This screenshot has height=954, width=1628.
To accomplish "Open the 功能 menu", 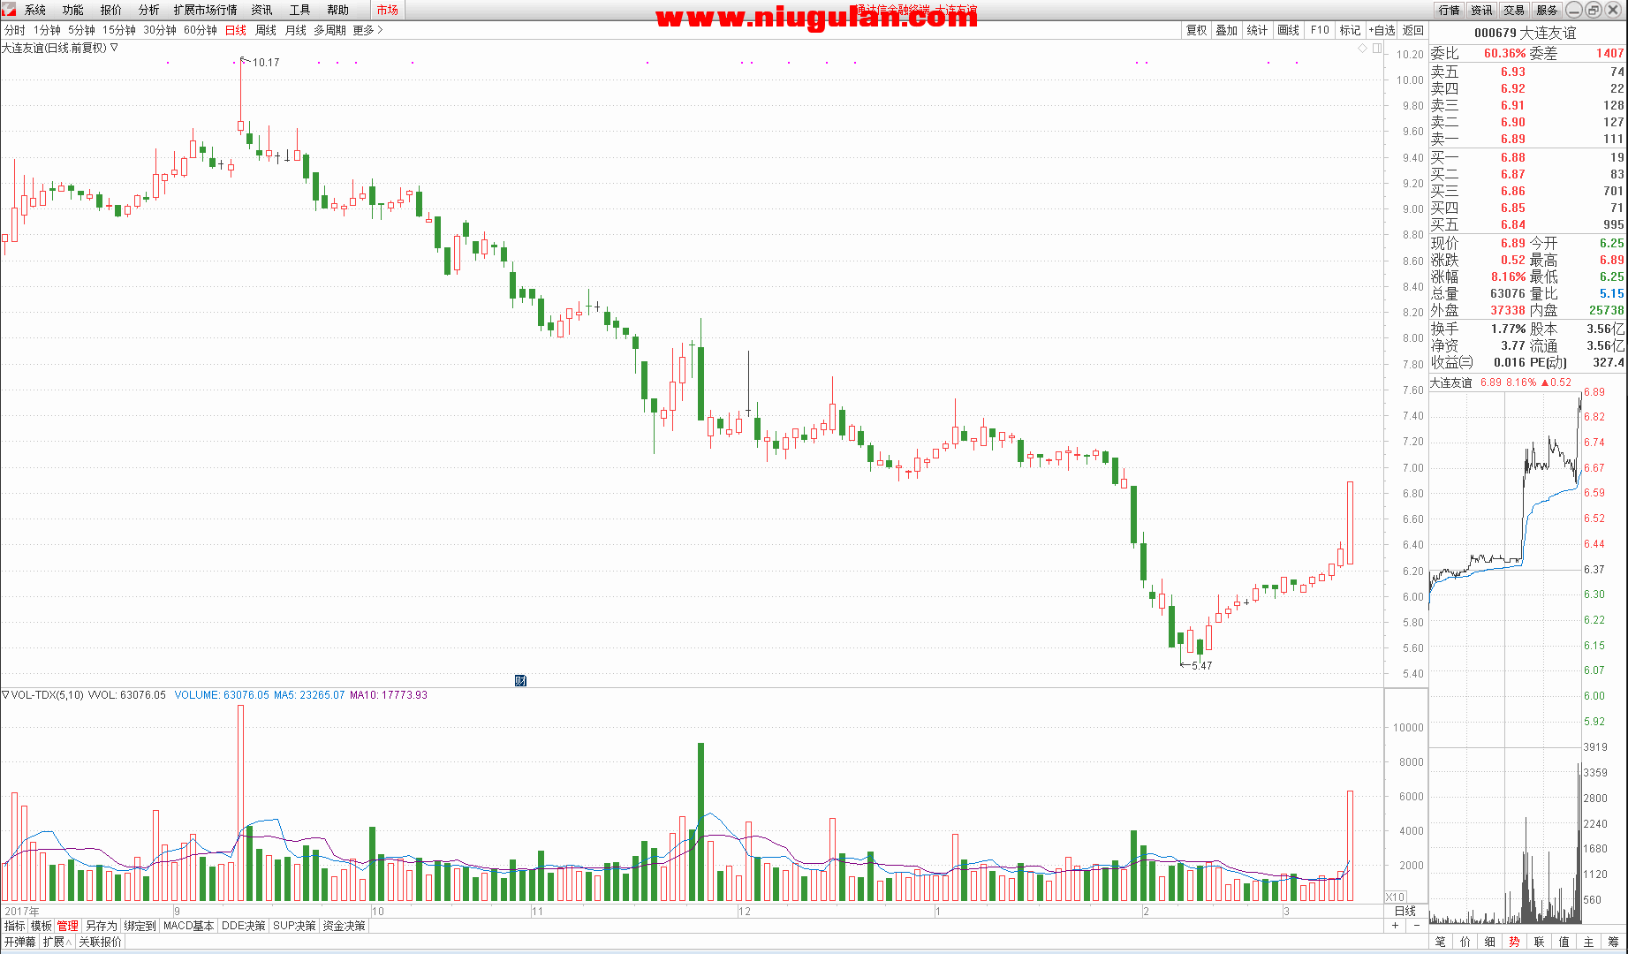I will point(73,10).
